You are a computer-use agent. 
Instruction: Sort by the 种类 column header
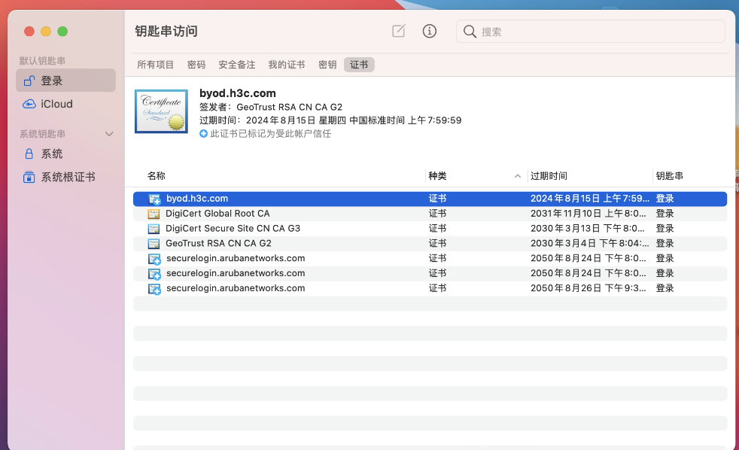pyautogui.click(x=437, y=176)
